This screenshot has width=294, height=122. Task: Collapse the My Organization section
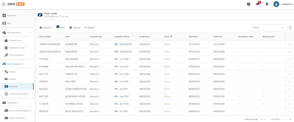pos(30,33)
